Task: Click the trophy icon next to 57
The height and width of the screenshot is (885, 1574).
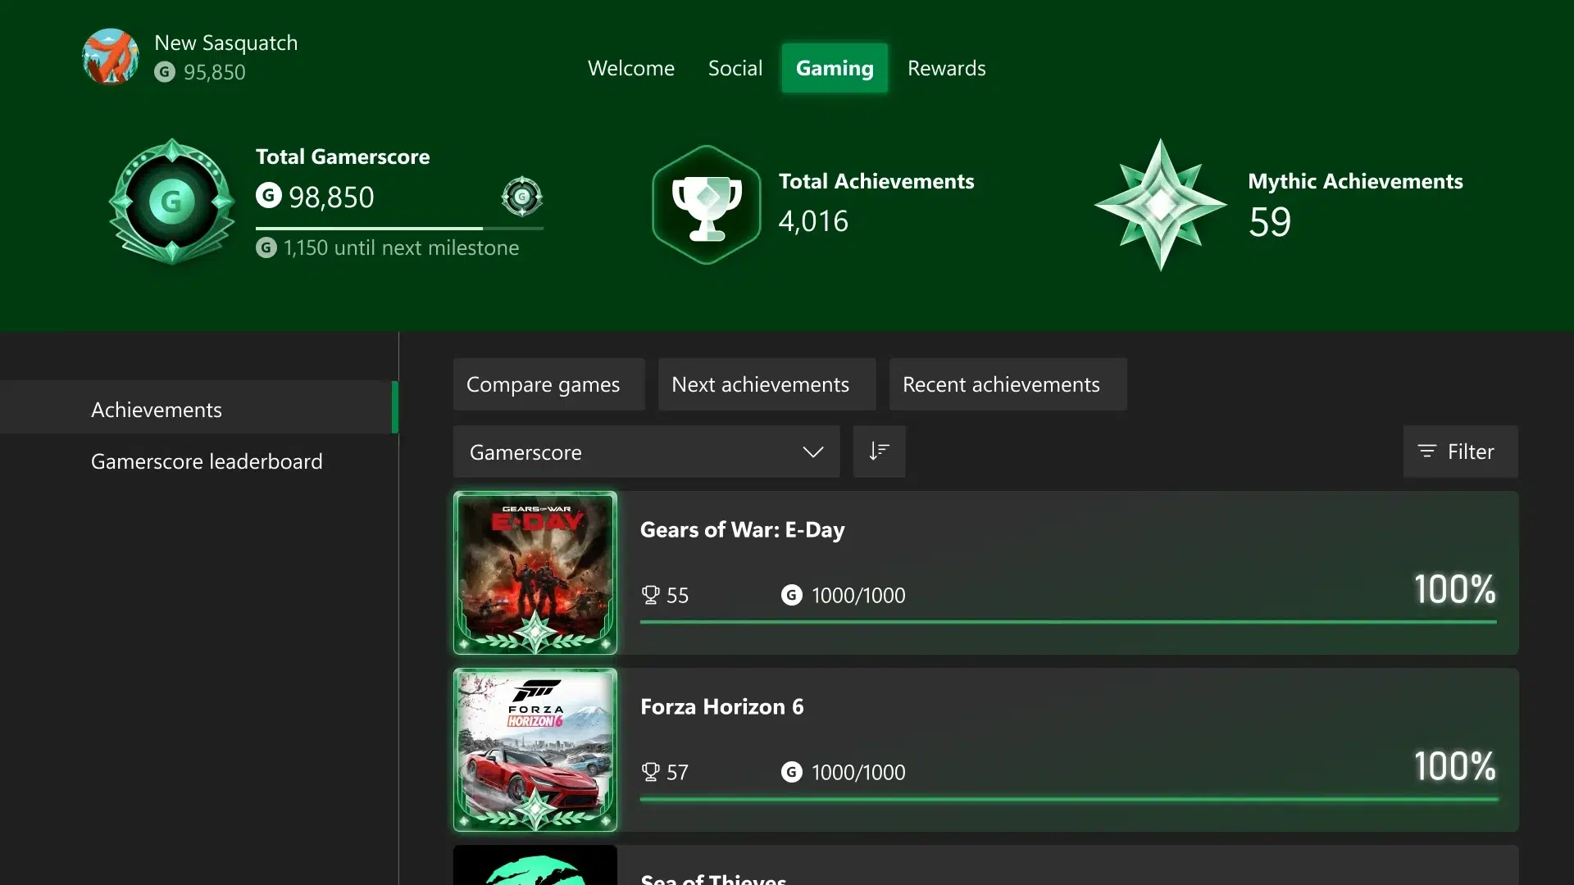Action: click(x=651, y=772)
